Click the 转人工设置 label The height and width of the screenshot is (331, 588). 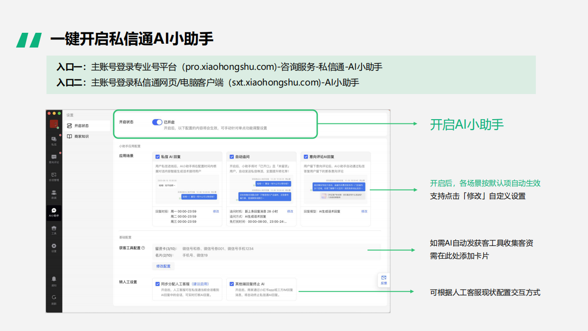pyautogui.click(x=128, y=282)
